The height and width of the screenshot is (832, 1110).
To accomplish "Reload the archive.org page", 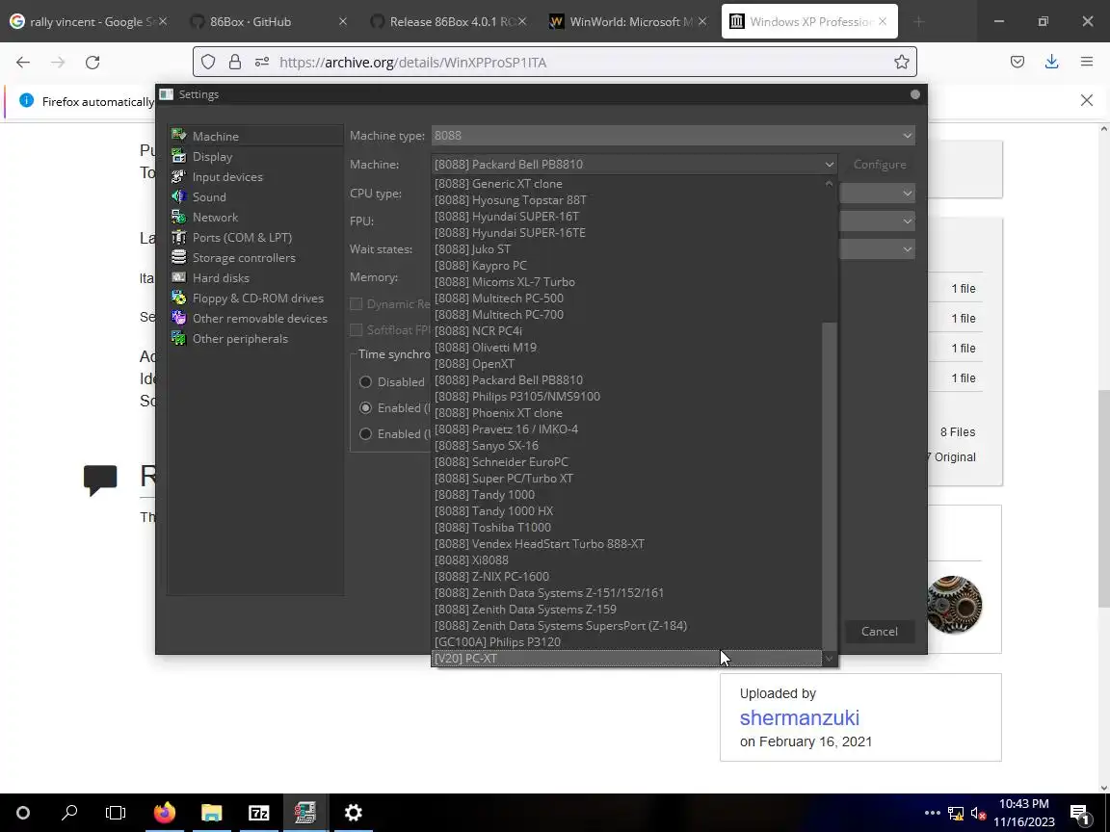I will click(92, 63).
